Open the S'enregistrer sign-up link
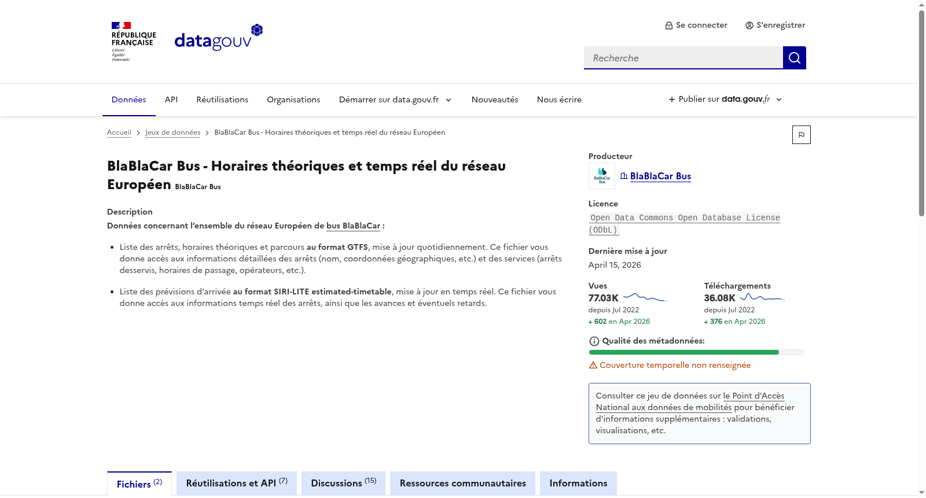This screenshot has width=926, height=498. [775, 25]
